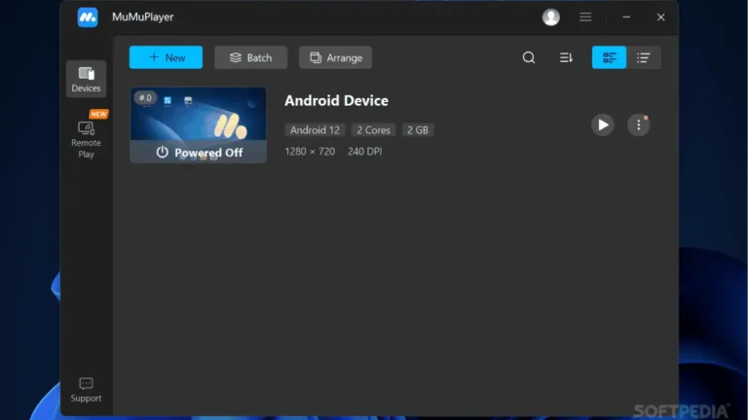Click the MuMuPlayer title text
Screen dimensions: 748x420
pyautogui.click(x=142, y=17)
